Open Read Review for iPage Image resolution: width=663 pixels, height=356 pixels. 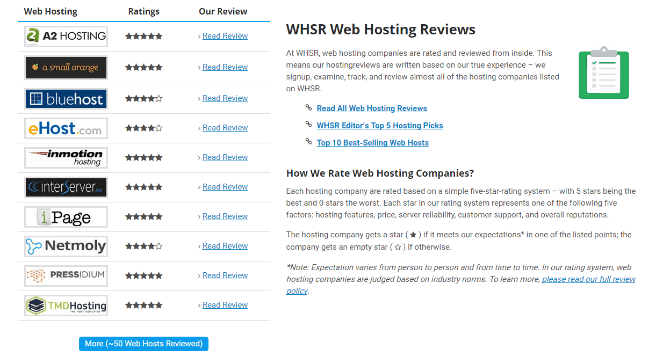coord(225,216)
